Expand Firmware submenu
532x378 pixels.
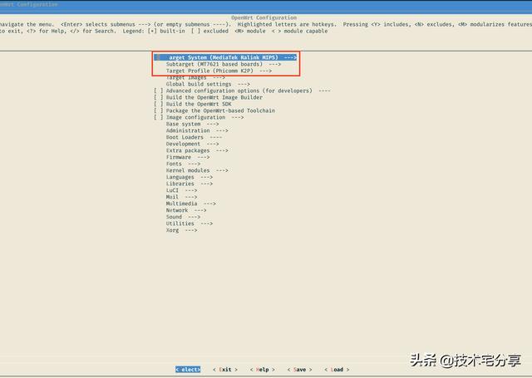coord(188,157)
